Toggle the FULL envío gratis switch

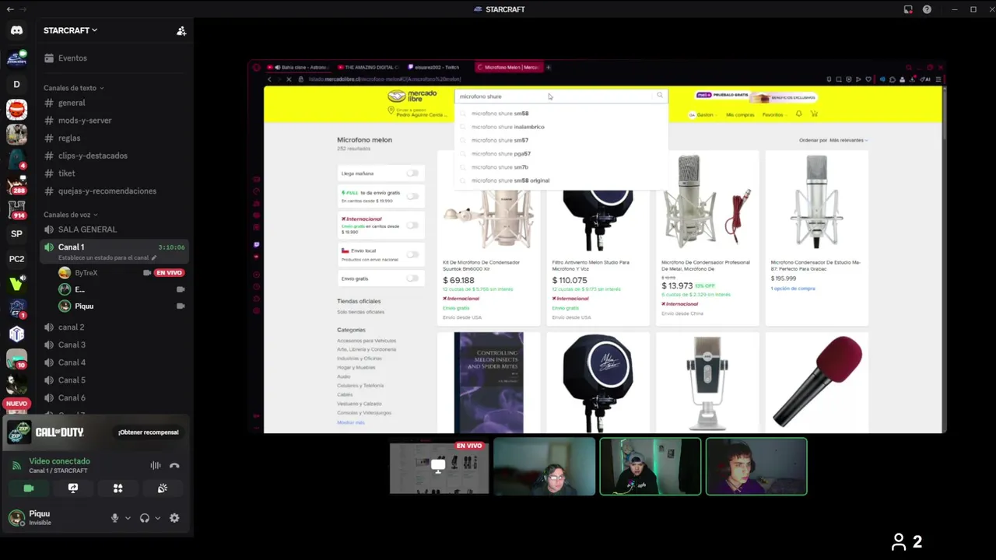click(412, 196)
